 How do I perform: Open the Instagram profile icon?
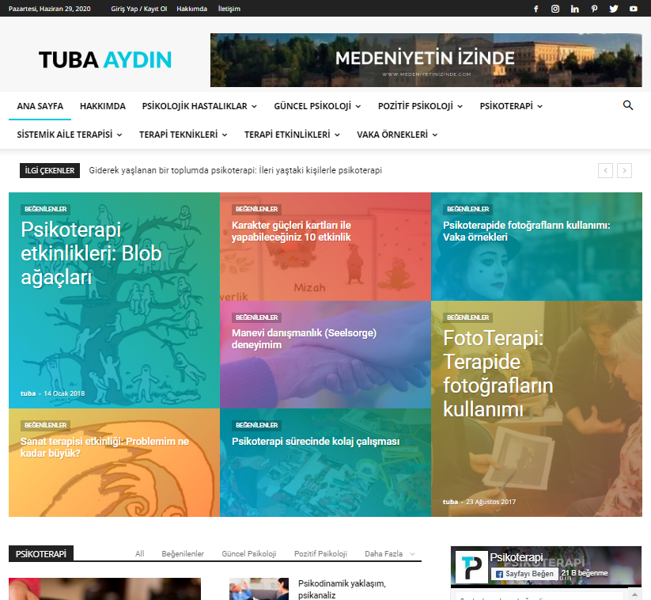[x=555, y=9]
